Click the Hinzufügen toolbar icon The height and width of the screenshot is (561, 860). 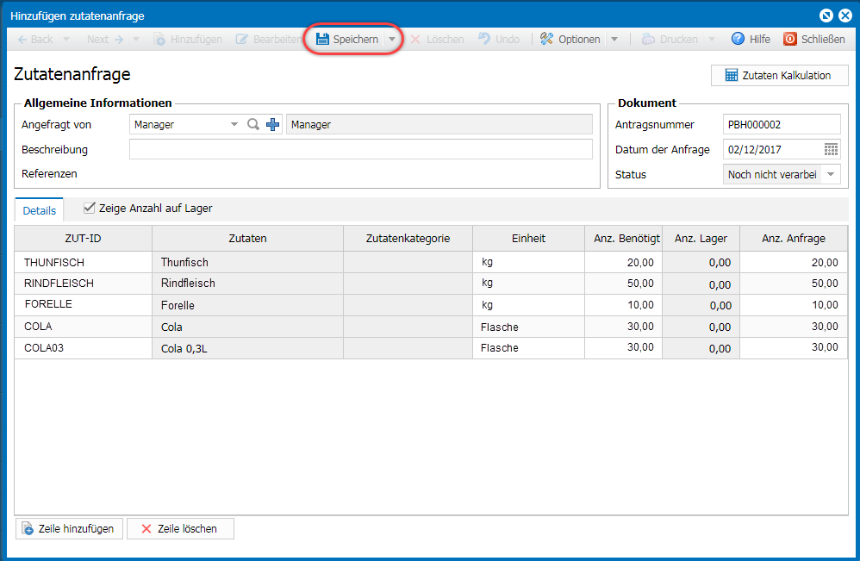(x=159, y=39)
